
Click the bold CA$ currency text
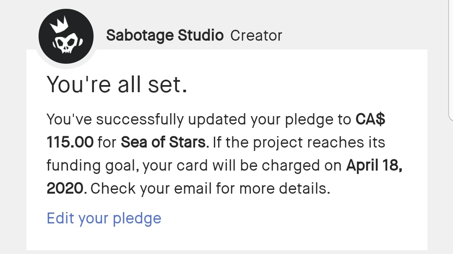[x=370, y=120]
